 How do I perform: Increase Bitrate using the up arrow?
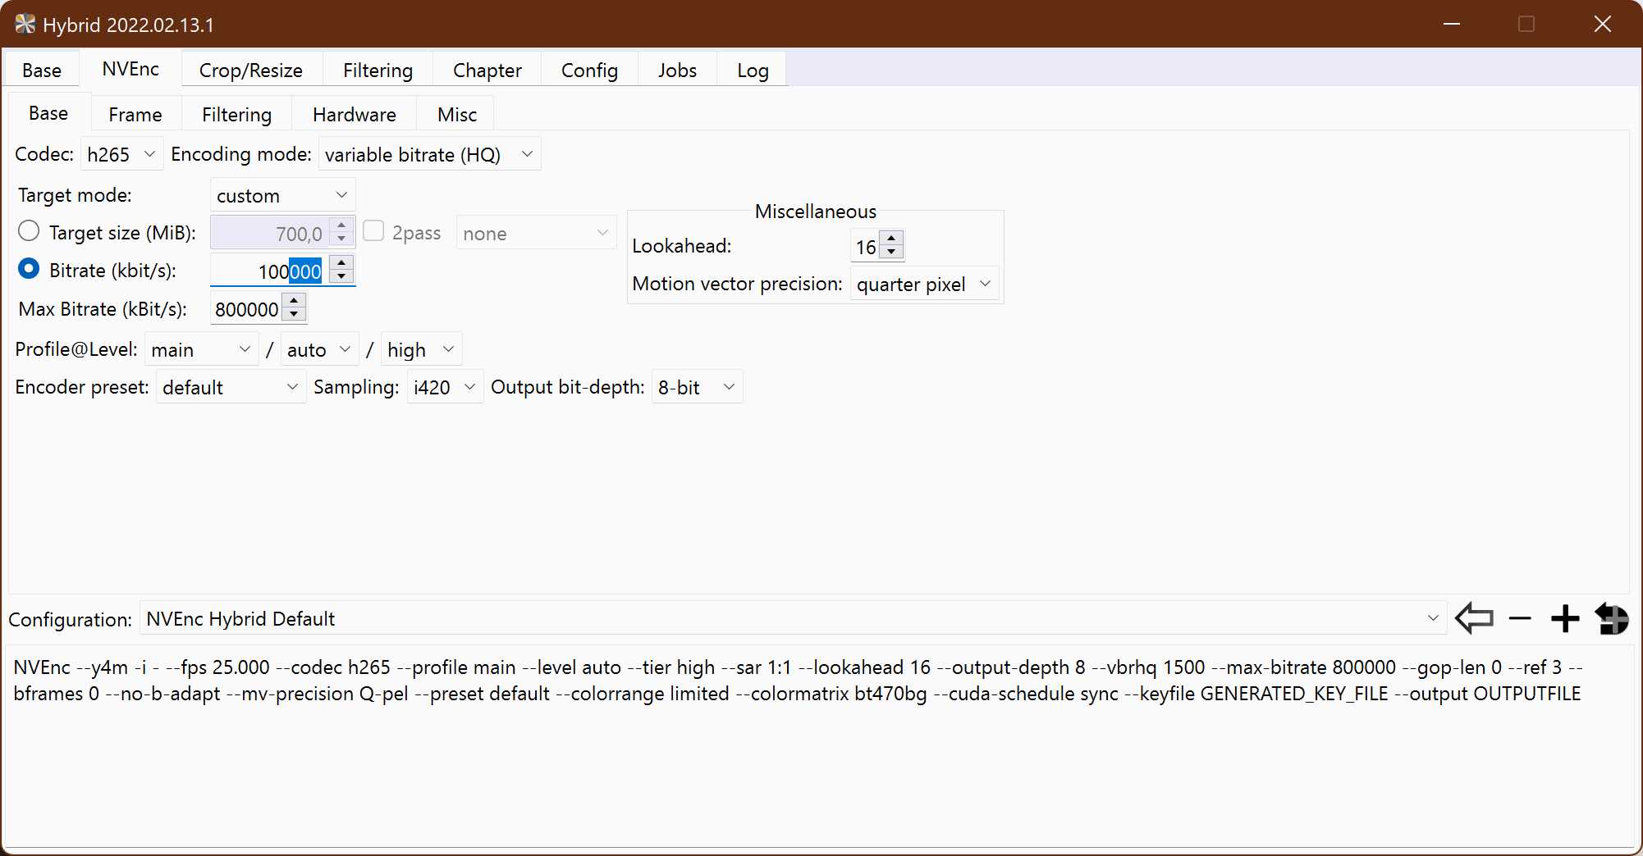coord(341,263)
